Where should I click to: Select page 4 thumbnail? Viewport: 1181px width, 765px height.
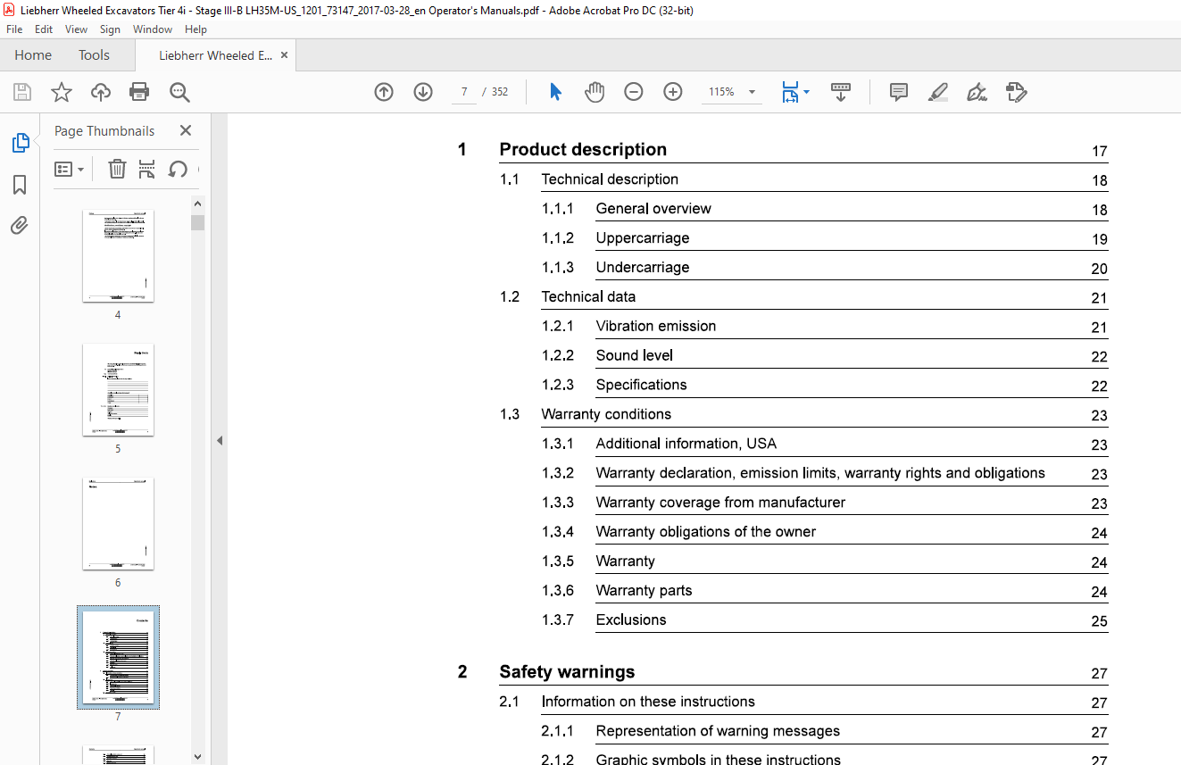click(118, 256)
